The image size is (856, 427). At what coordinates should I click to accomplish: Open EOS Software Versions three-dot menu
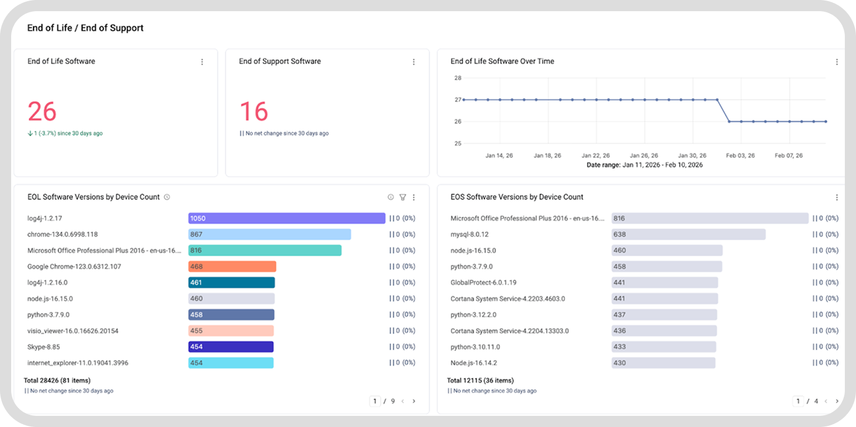tap(836, 197)
